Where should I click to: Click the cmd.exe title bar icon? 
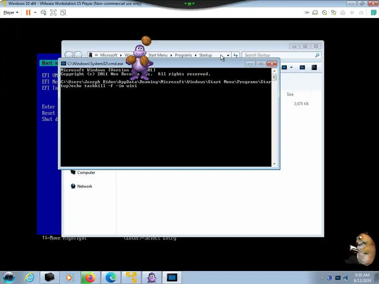click(x=63, y=63)
